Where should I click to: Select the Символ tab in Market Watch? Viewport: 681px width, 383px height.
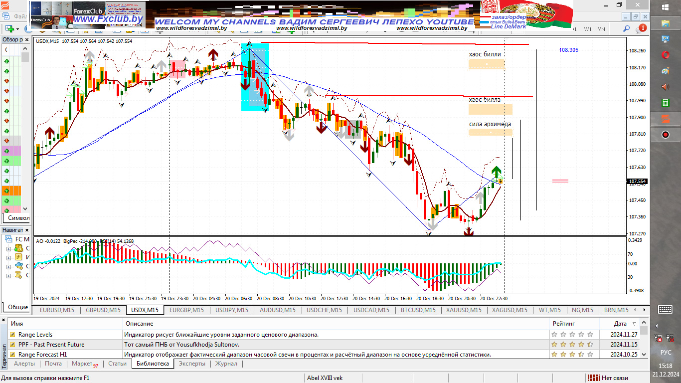click(x=18, y=218)
